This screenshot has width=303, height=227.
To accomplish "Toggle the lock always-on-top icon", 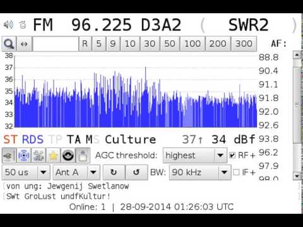I will pyautogui.click(x=83, y=156).
